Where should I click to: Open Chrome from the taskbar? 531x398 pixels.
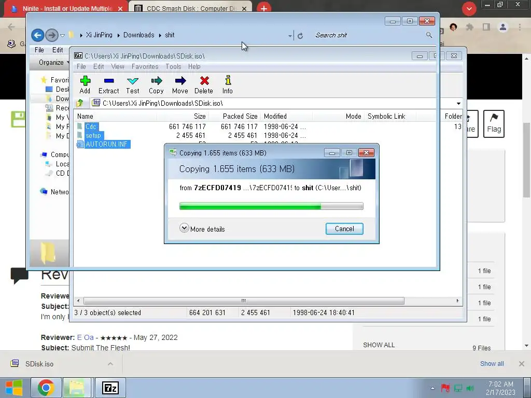tap(46, 388)
